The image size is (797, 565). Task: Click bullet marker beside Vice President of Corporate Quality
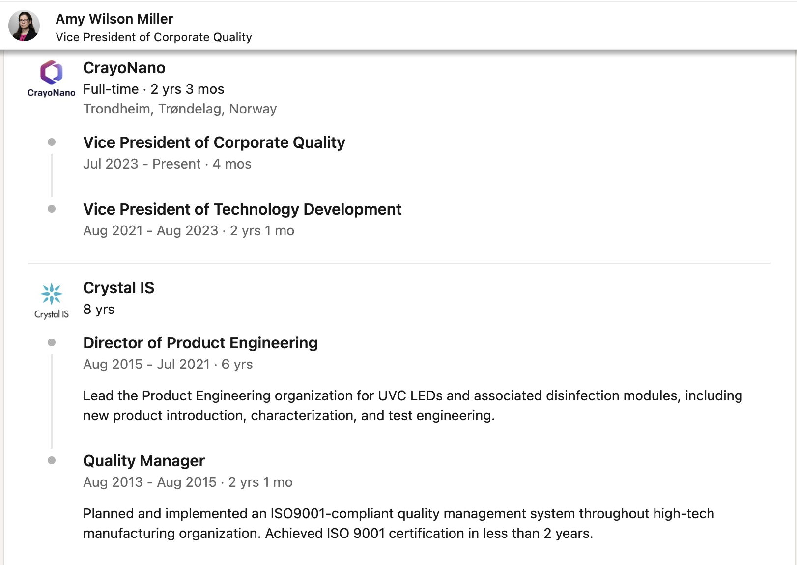[x=52, y=142]
